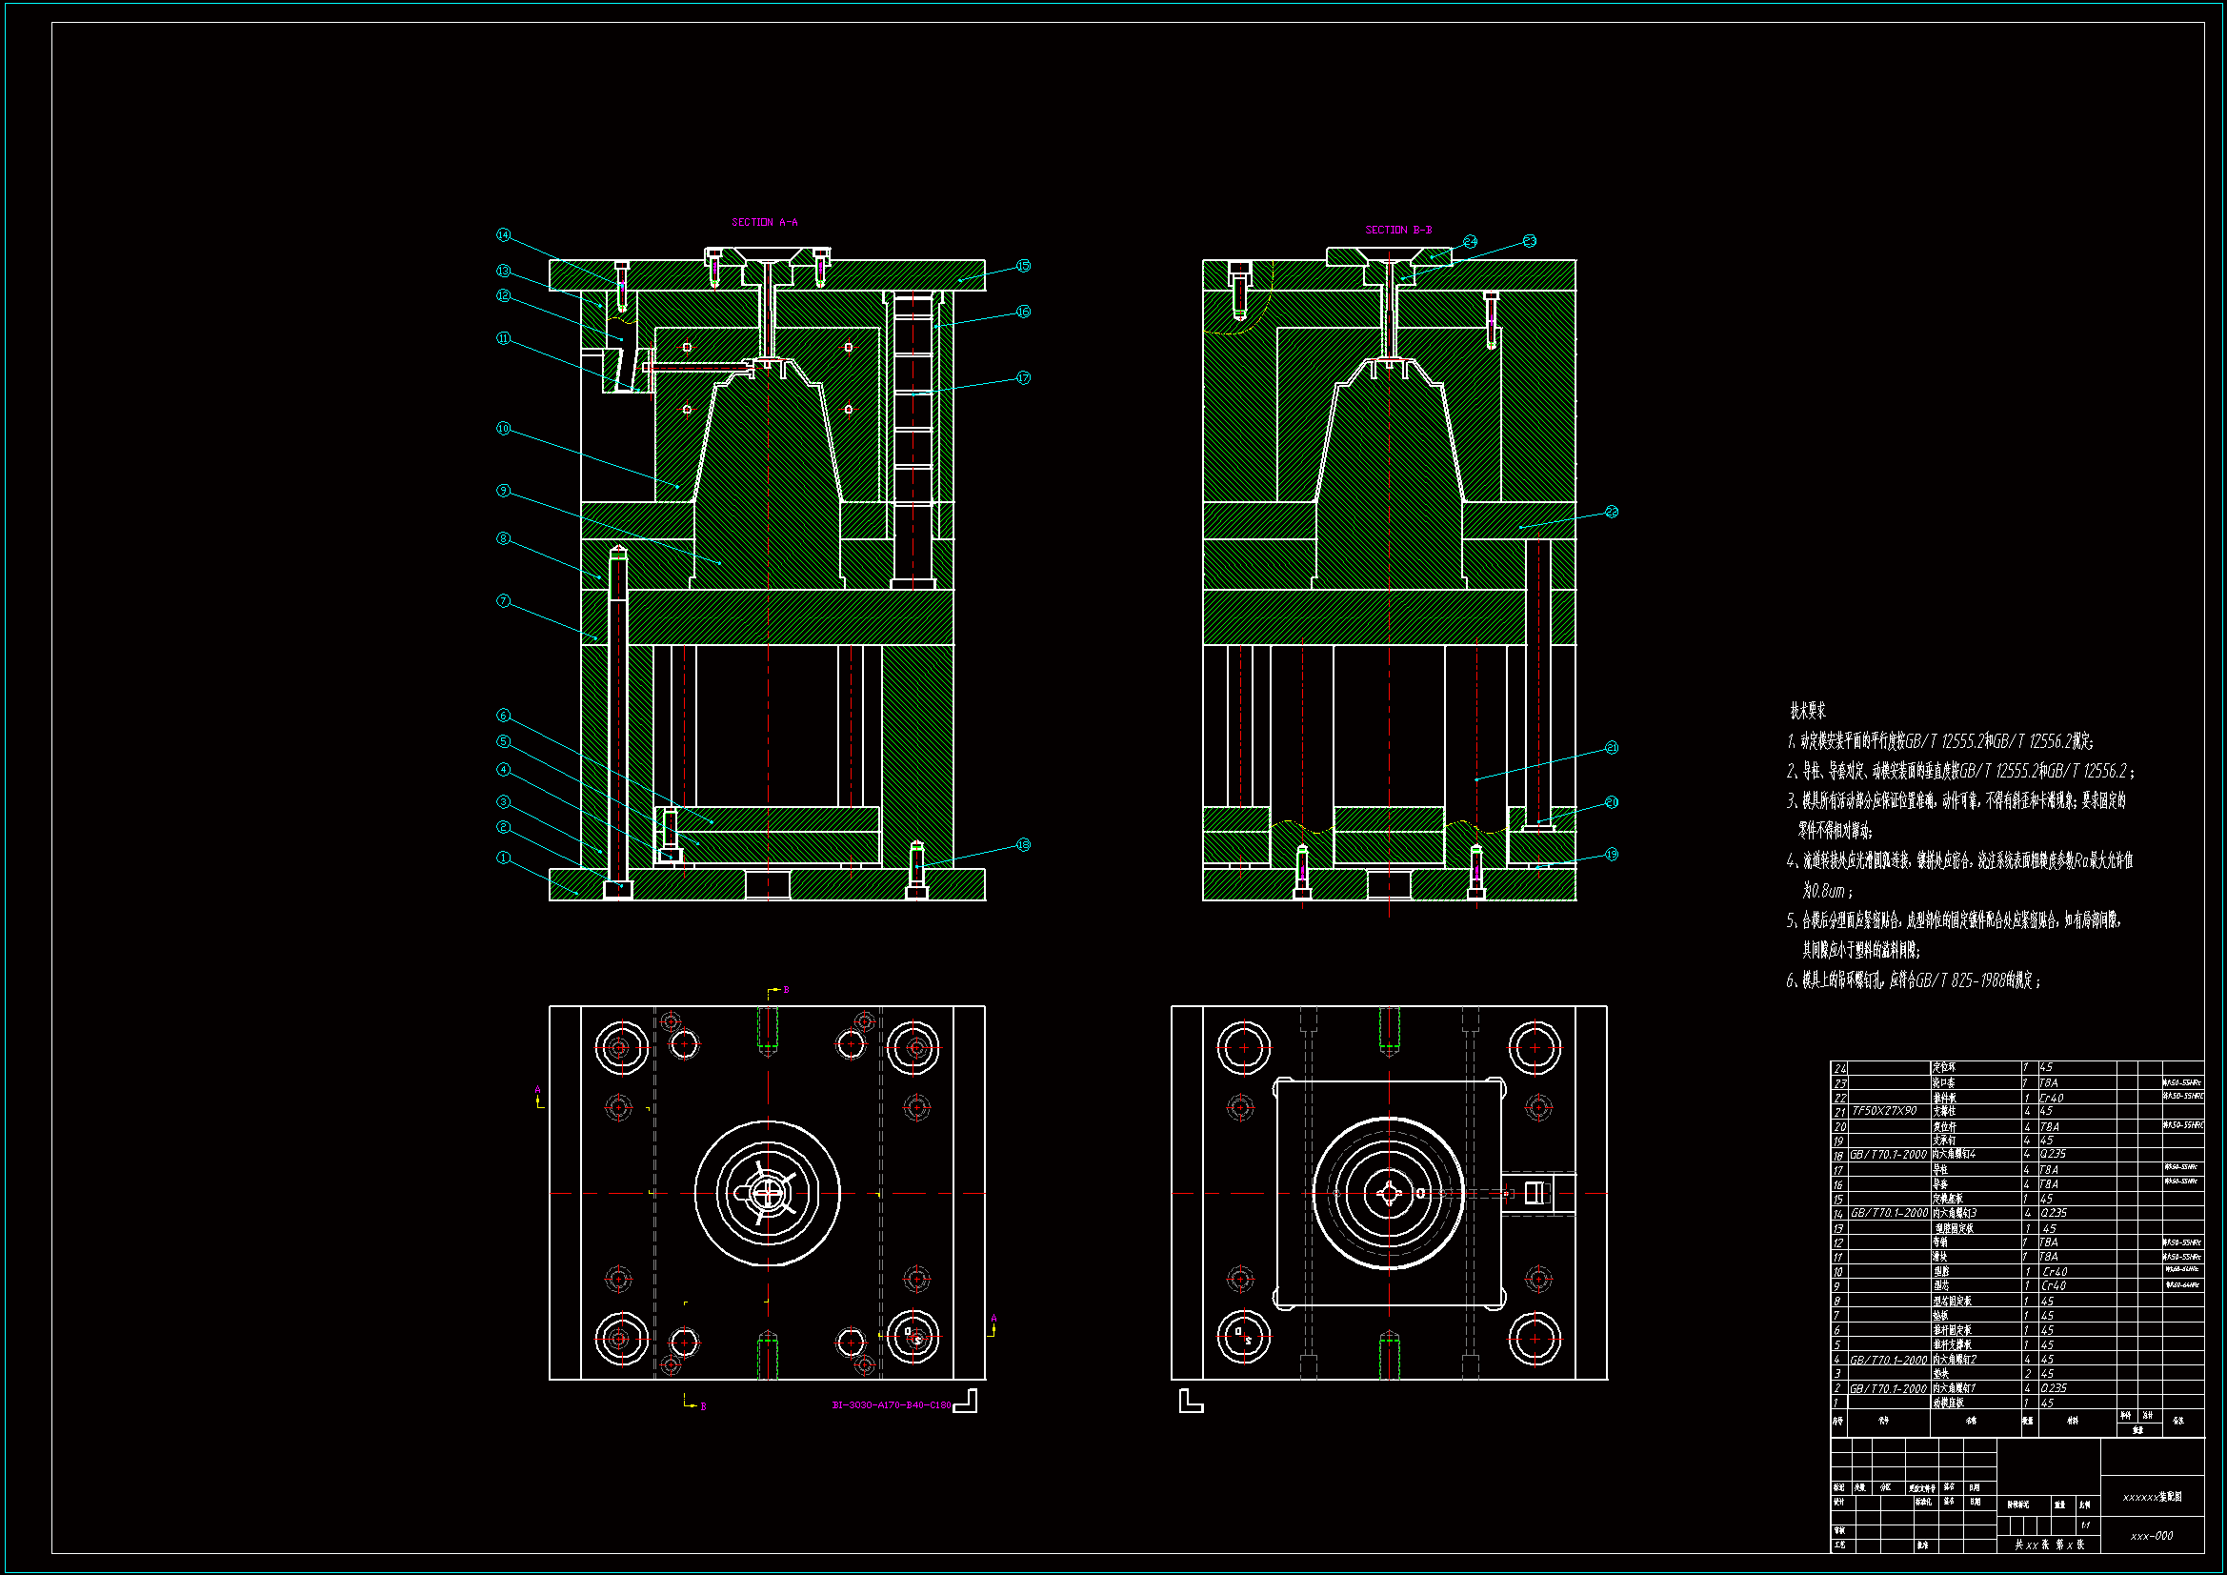Click balloon number 14 in Section A-A
The height and width of the screenshot is (1575, 2227).
tap(502, 234)
